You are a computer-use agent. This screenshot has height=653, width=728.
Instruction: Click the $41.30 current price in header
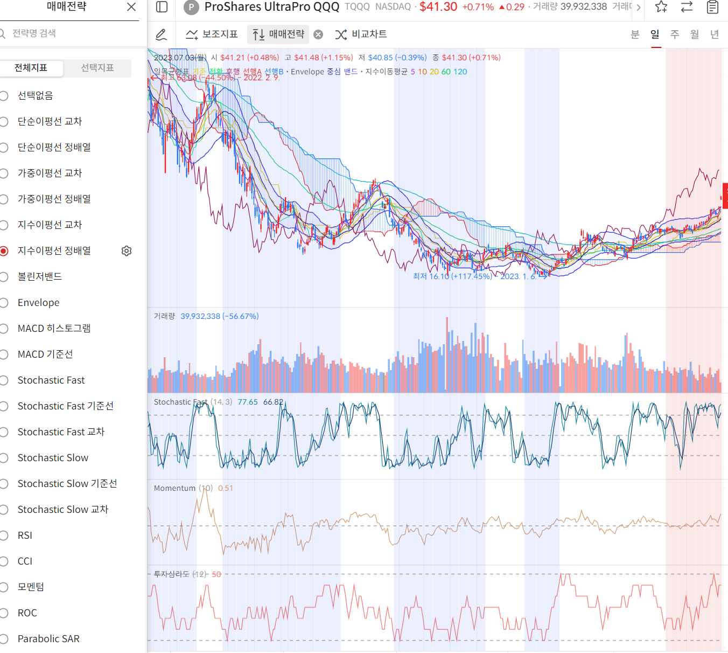438,7
